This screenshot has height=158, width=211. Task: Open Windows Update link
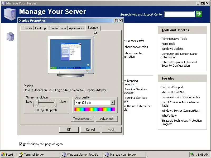tap(172, 49)
